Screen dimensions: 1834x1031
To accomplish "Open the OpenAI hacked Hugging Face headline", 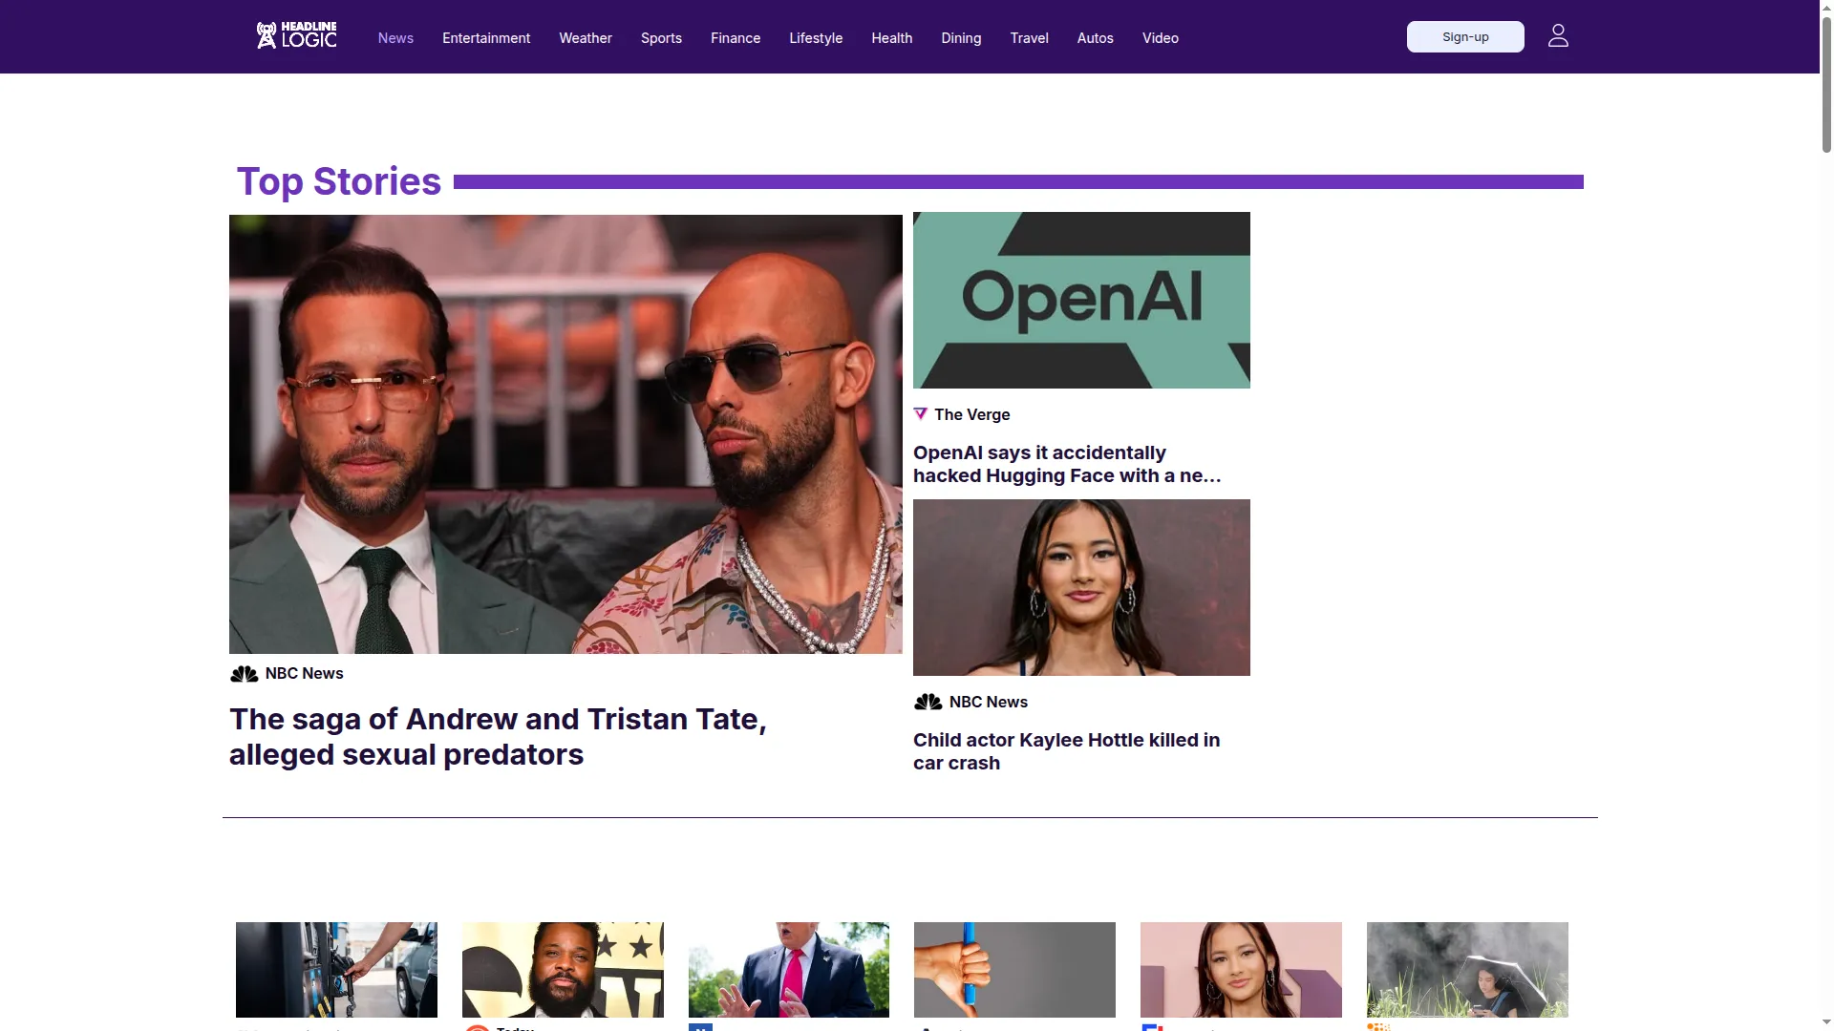I will tap(1067, 464).
